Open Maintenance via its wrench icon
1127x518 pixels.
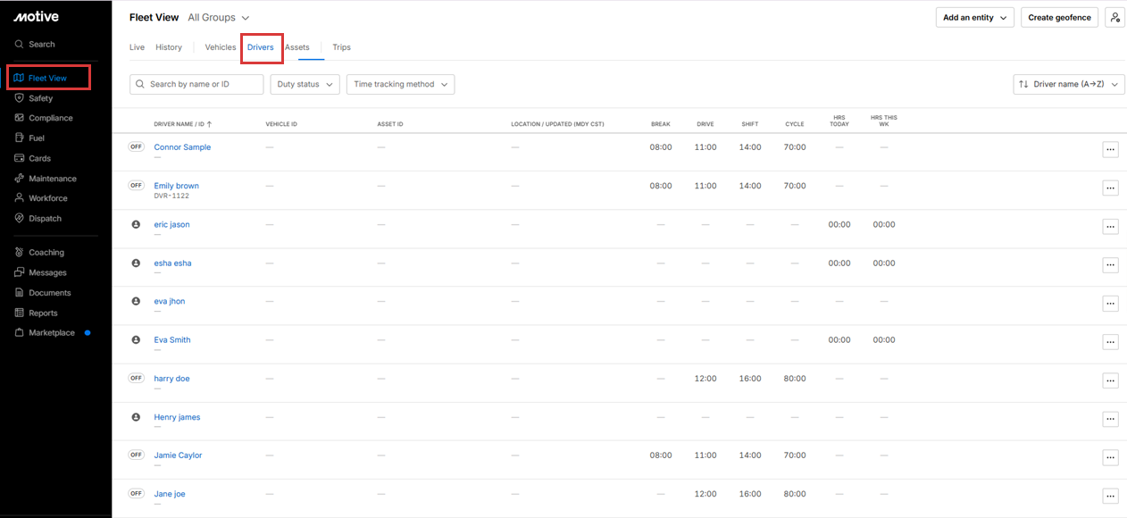20,179
